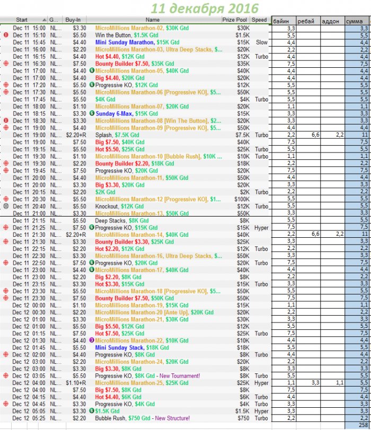Select 3,3 rebuy cell on Marathon-25 row
The width and height of the screenshot is (371, 430).
pyautogui.click(x=308, y=382)
